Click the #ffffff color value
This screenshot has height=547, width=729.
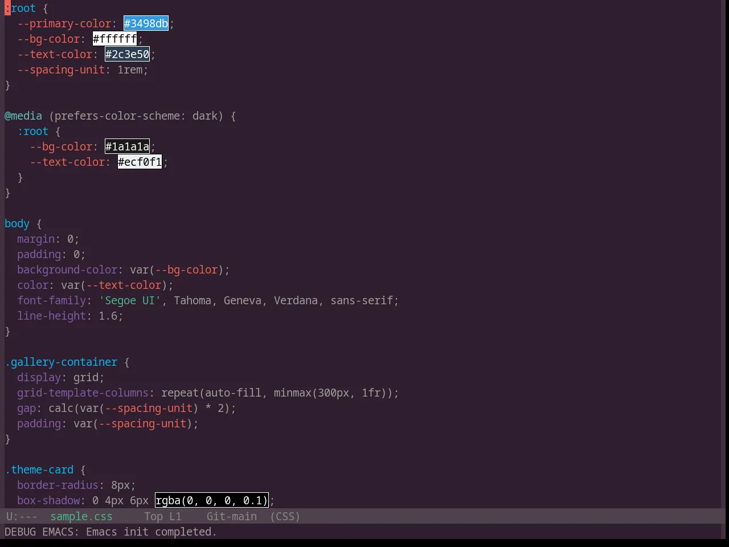coord(115,39)
